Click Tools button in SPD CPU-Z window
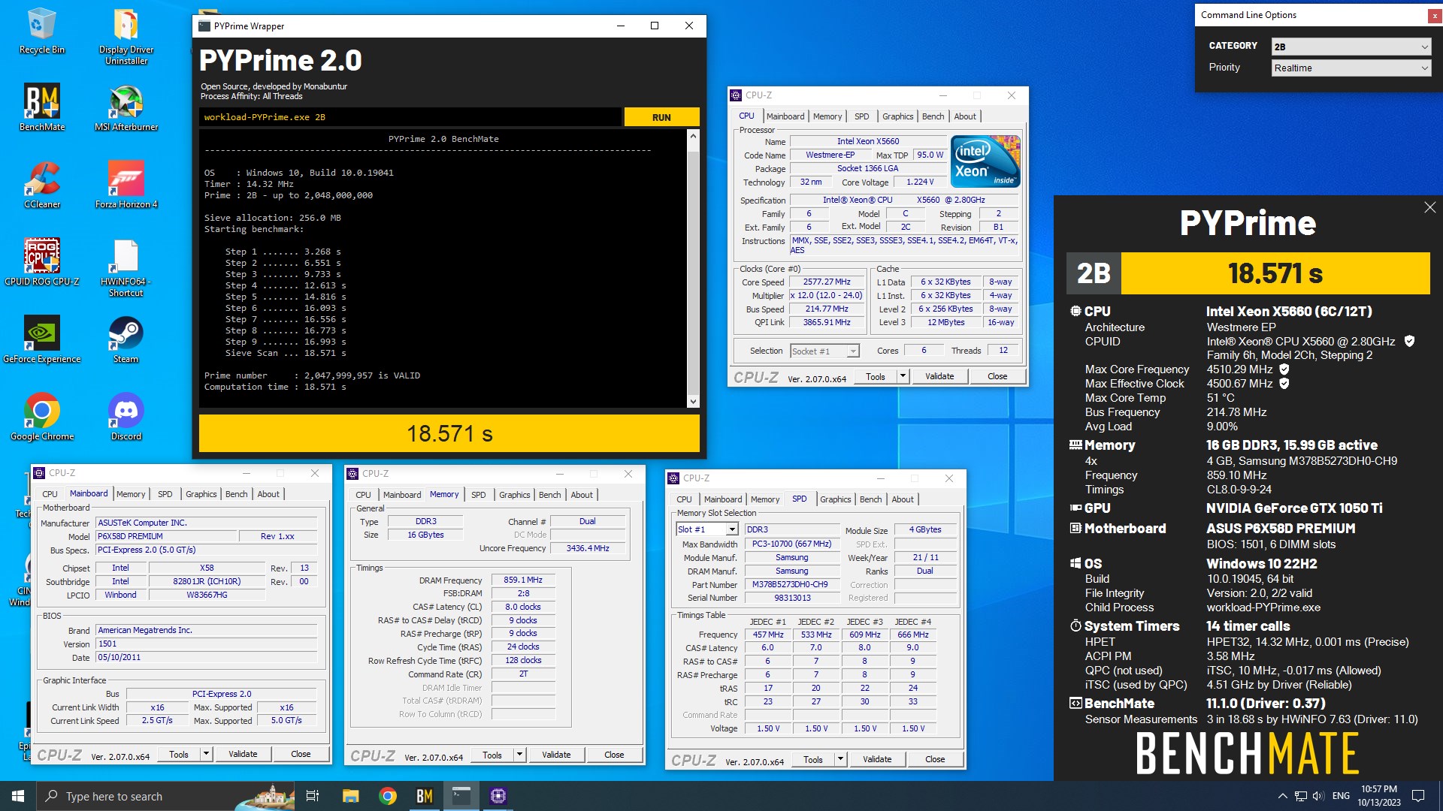 pyautogui.click(x=813, y=759)
